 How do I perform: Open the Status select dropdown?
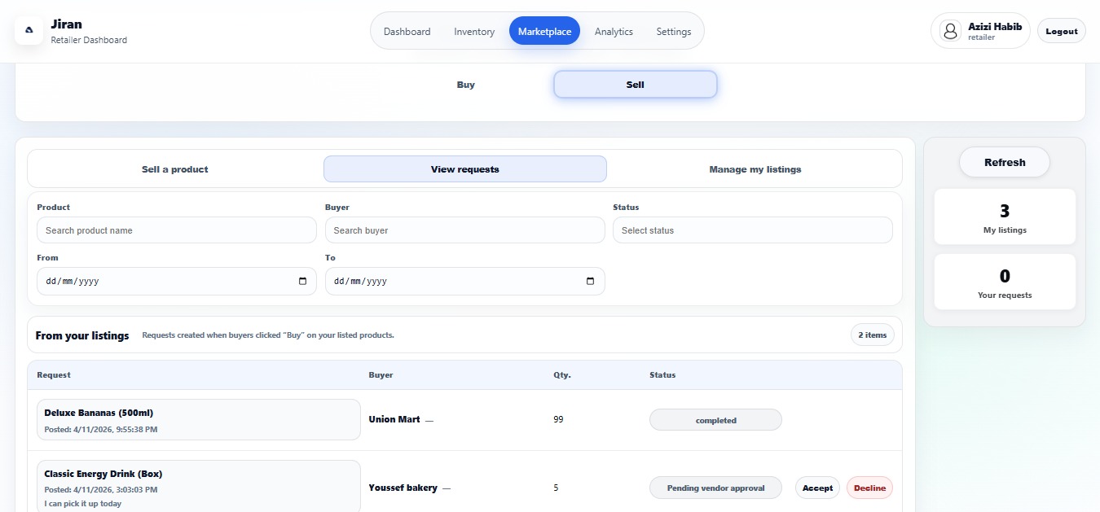[752, 230]
